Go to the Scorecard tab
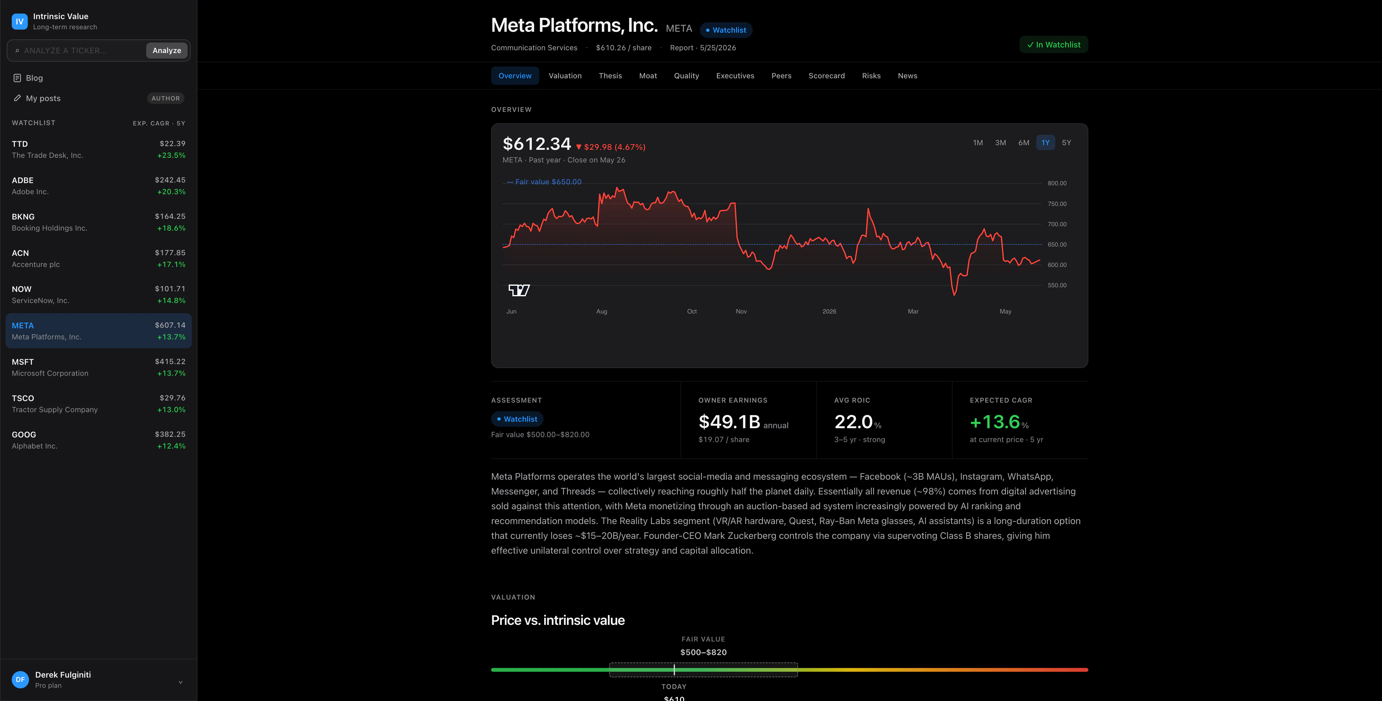The width and height of the screenshot is (1382, 701). pos(827,76)
